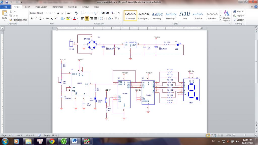Open the Page Layout tab
Screen dimensions: 258x145
(x=41, y=7)
